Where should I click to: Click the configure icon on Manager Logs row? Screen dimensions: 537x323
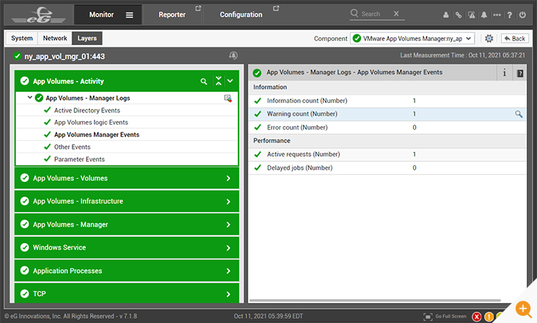pyautogui.click(x=228, y=98)
